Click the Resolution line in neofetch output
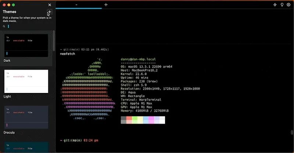Screen dimensions: 294x153 160,89
